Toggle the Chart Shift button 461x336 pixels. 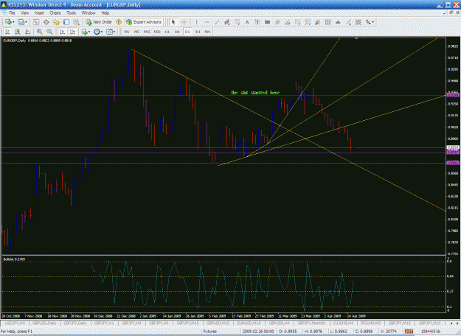72,32
